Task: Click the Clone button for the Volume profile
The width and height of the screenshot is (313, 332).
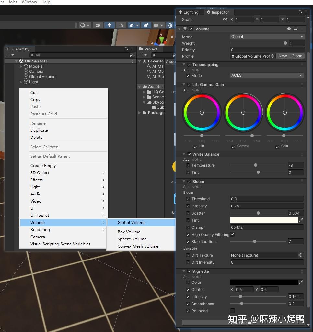Action: (297, 56)
